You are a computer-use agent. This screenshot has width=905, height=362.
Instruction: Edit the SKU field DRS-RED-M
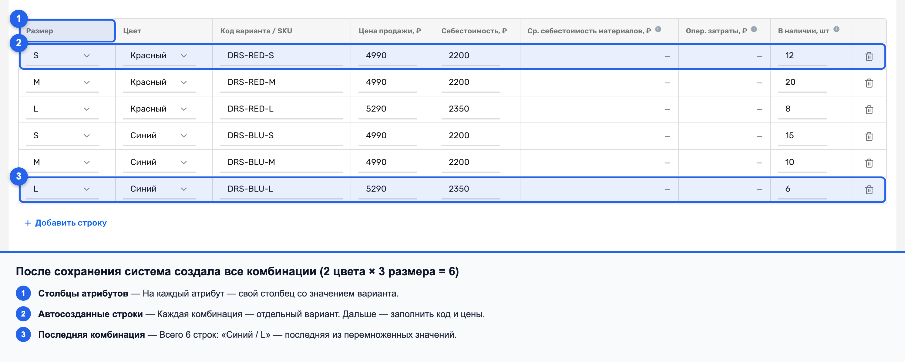click(x=281, y=82)
